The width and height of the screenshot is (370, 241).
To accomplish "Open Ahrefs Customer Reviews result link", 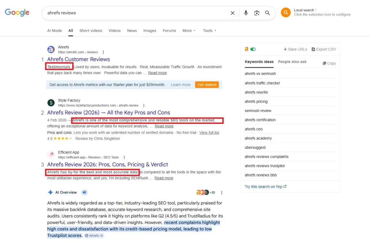I will click(78, 59).
